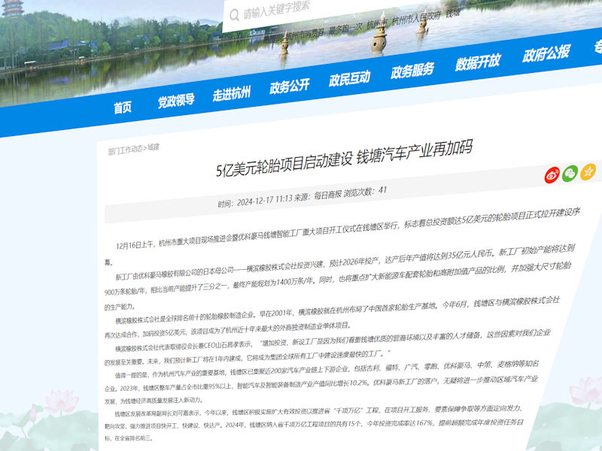The image size is (602, 451).
Task: Open the 政民互动 navigation item
Action: coord(349,78)
